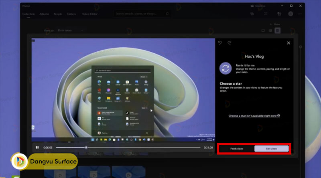This screenshot has width=321, height=178.
Task: Click the playback progress slider handle
Action: tap(86, 148)
